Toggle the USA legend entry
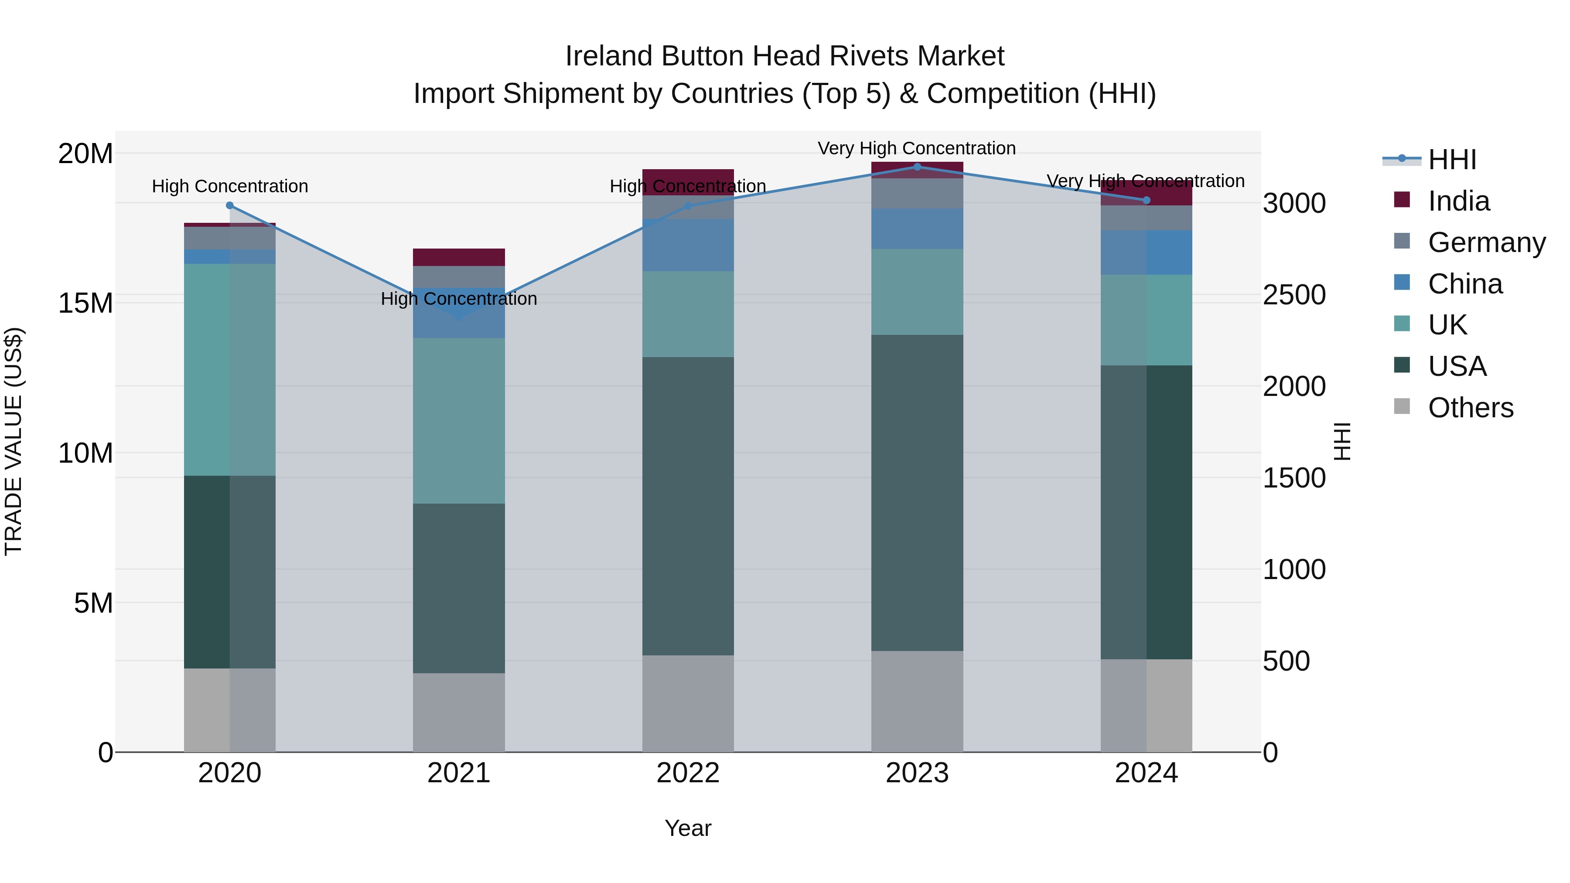The width and height of the screenshot is (1570, 883). 1440,366
